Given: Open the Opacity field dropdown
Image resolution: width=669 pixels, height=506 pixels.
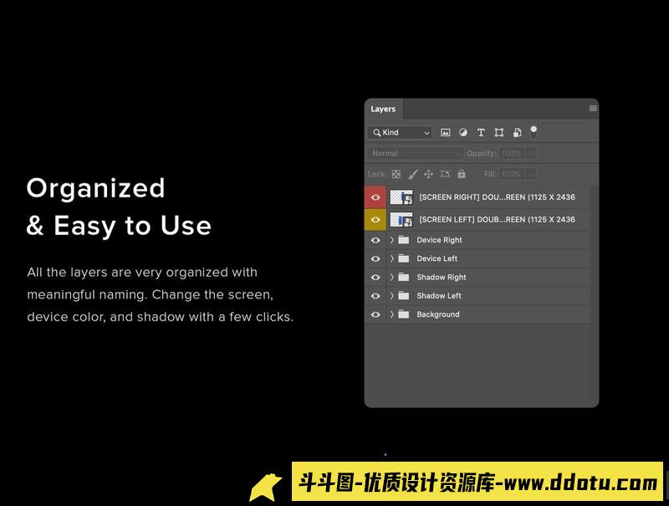Looking at the screenshot, I should [530, 153].
